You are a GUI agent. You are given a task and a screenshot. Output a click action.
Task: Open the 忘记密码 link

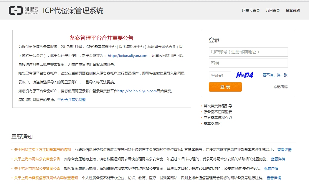pos(280,87)
